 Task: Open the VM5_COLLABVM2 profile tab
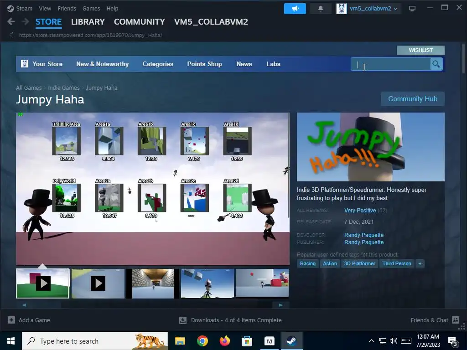click(x=211, y=22)
